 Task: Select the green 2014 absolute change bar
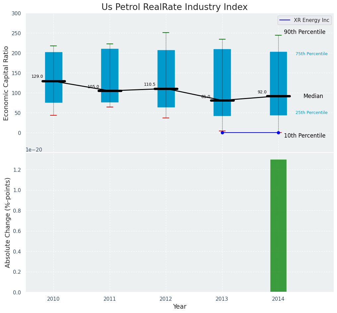coord(278,226)
